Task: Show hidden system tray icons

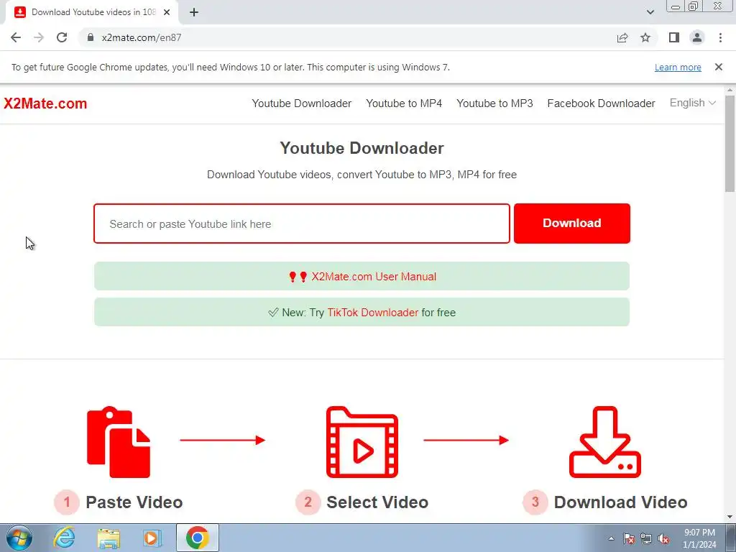Action: click(x=611, y=538)
